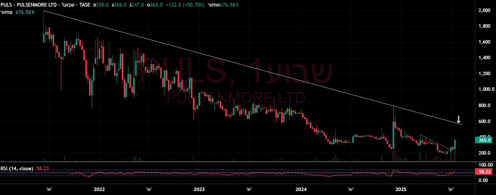Click the 2022 label on the time axis

(x=99, y=189)
